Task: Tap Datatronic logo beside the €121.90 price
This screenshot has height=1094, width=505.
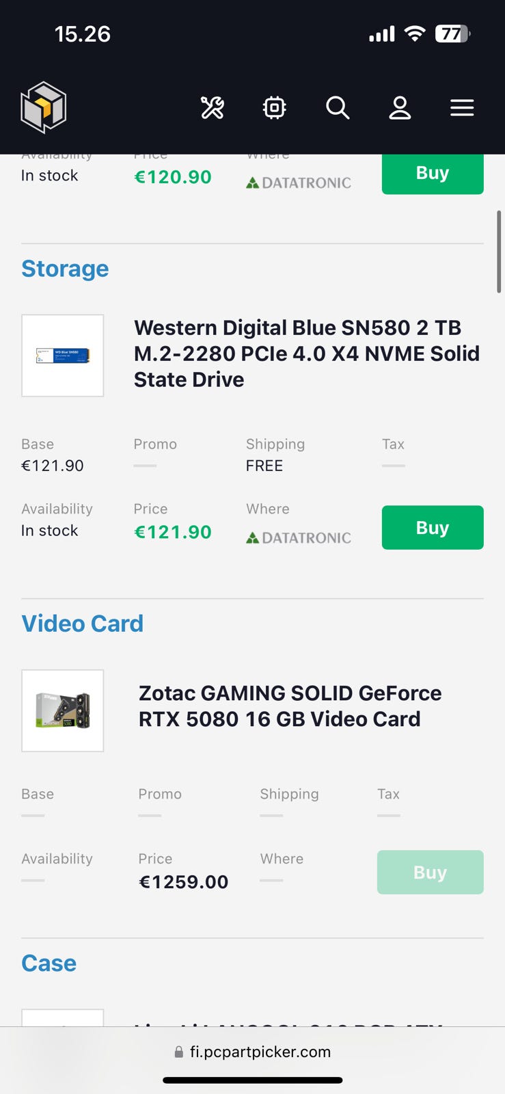Action: click(x=299, y=538)
